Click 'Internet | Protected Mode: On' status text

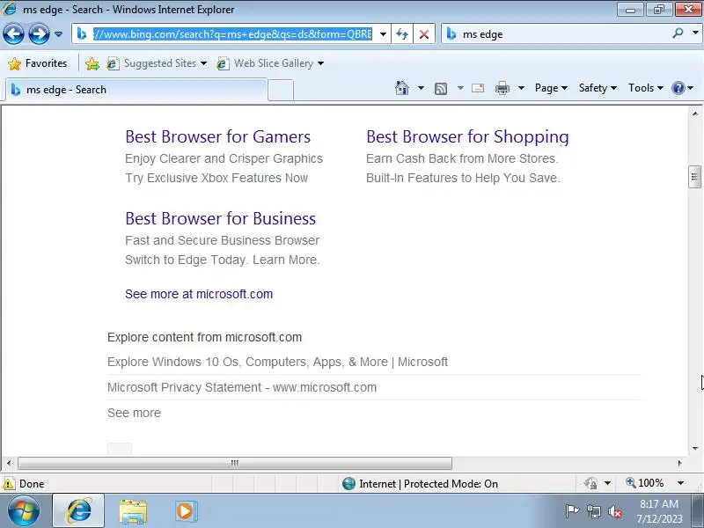tap(429, 484)
